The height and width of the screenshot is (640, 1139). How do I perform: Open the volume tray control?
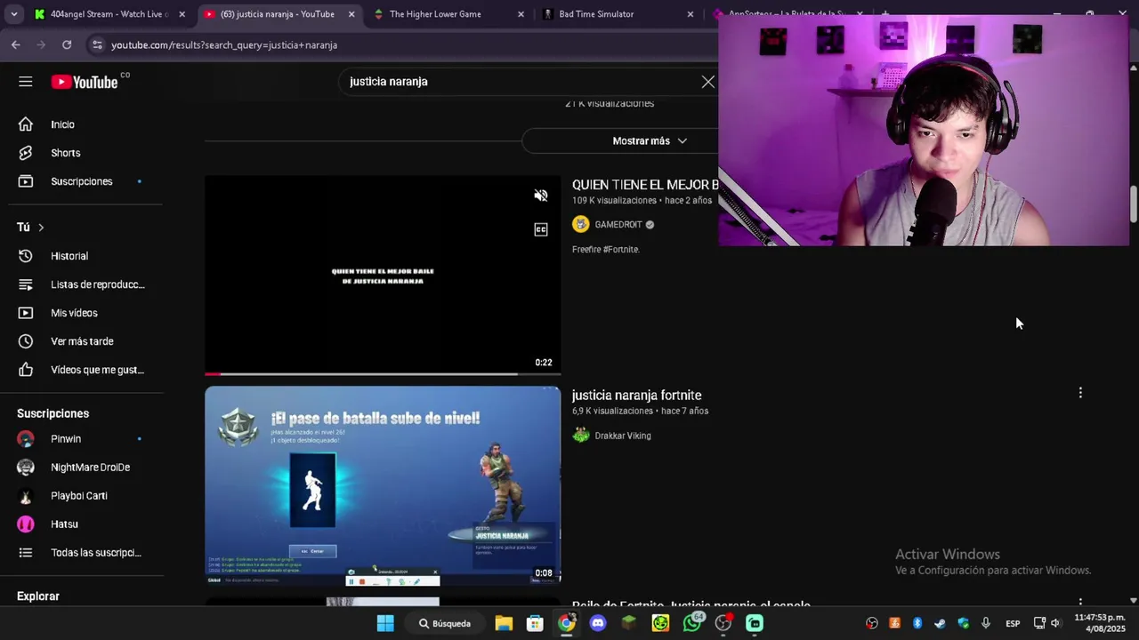click(1055, 623)
